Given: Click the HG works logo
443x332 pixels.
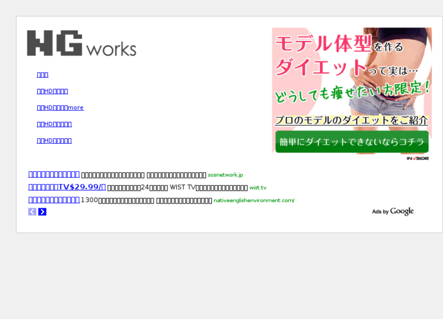Looking at the screenshot, I should [82, 43].
